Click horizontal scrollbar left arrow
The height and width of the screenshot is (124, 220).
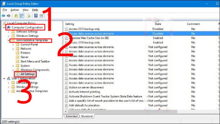tap(66, 111)
